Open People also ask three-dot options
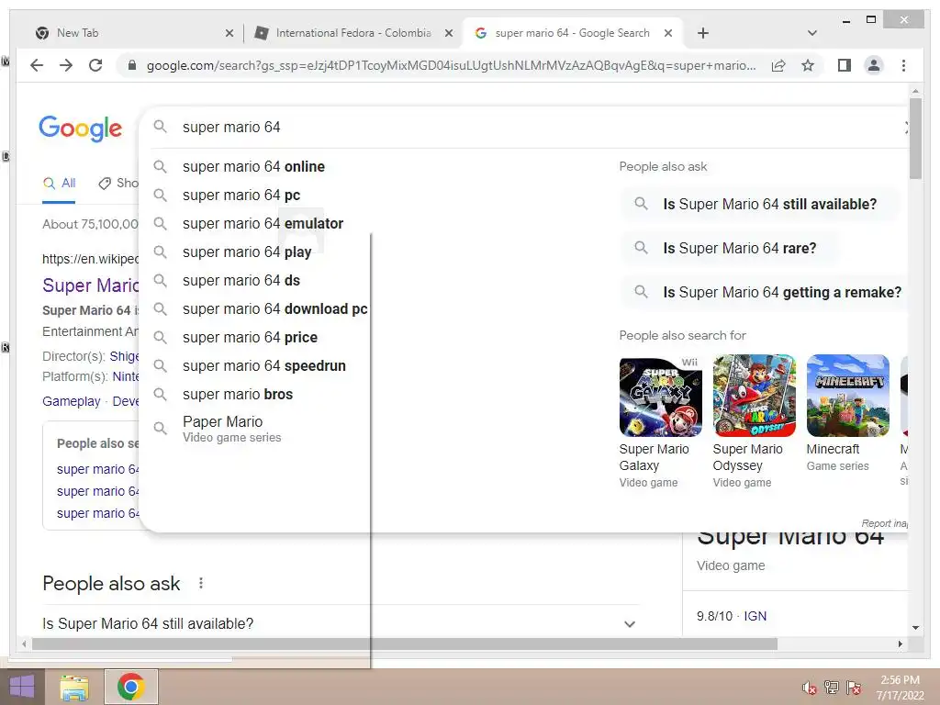 (x=201, y=583)
